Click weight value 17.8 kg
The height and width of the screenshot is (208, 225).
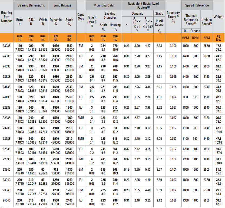pyautogui.click(x=219, y=46)
